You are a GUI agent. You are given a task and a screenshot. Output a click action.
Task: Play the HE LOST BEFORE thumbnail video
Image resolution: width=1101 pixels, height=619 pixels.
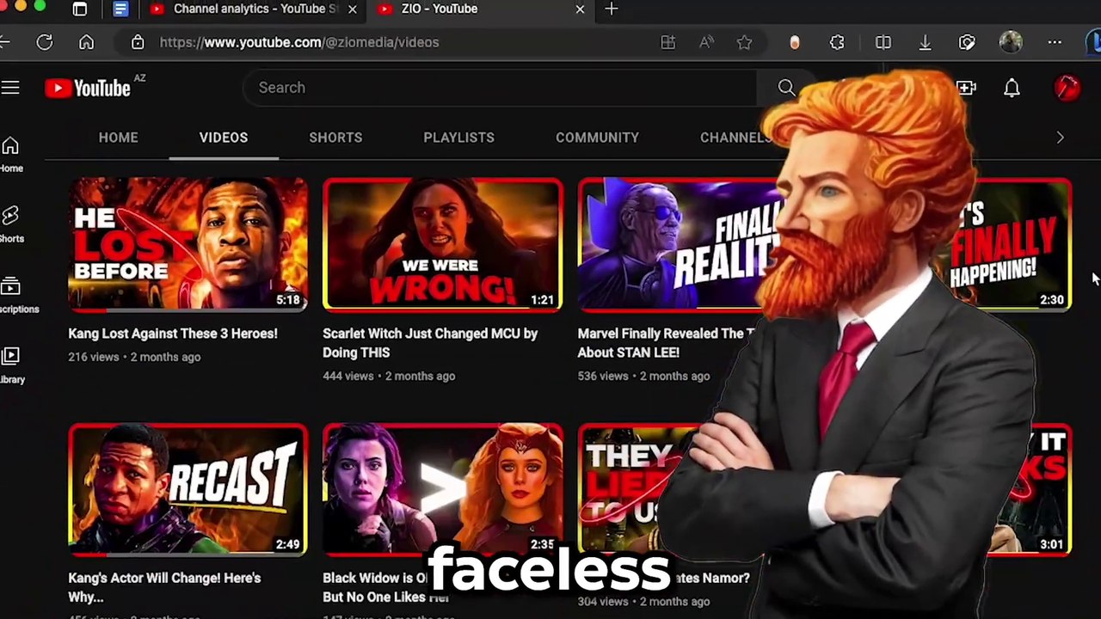(188, 244)
